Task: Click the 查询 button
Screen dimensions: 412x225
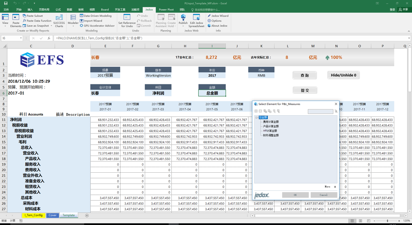Action: click(305, 75)
